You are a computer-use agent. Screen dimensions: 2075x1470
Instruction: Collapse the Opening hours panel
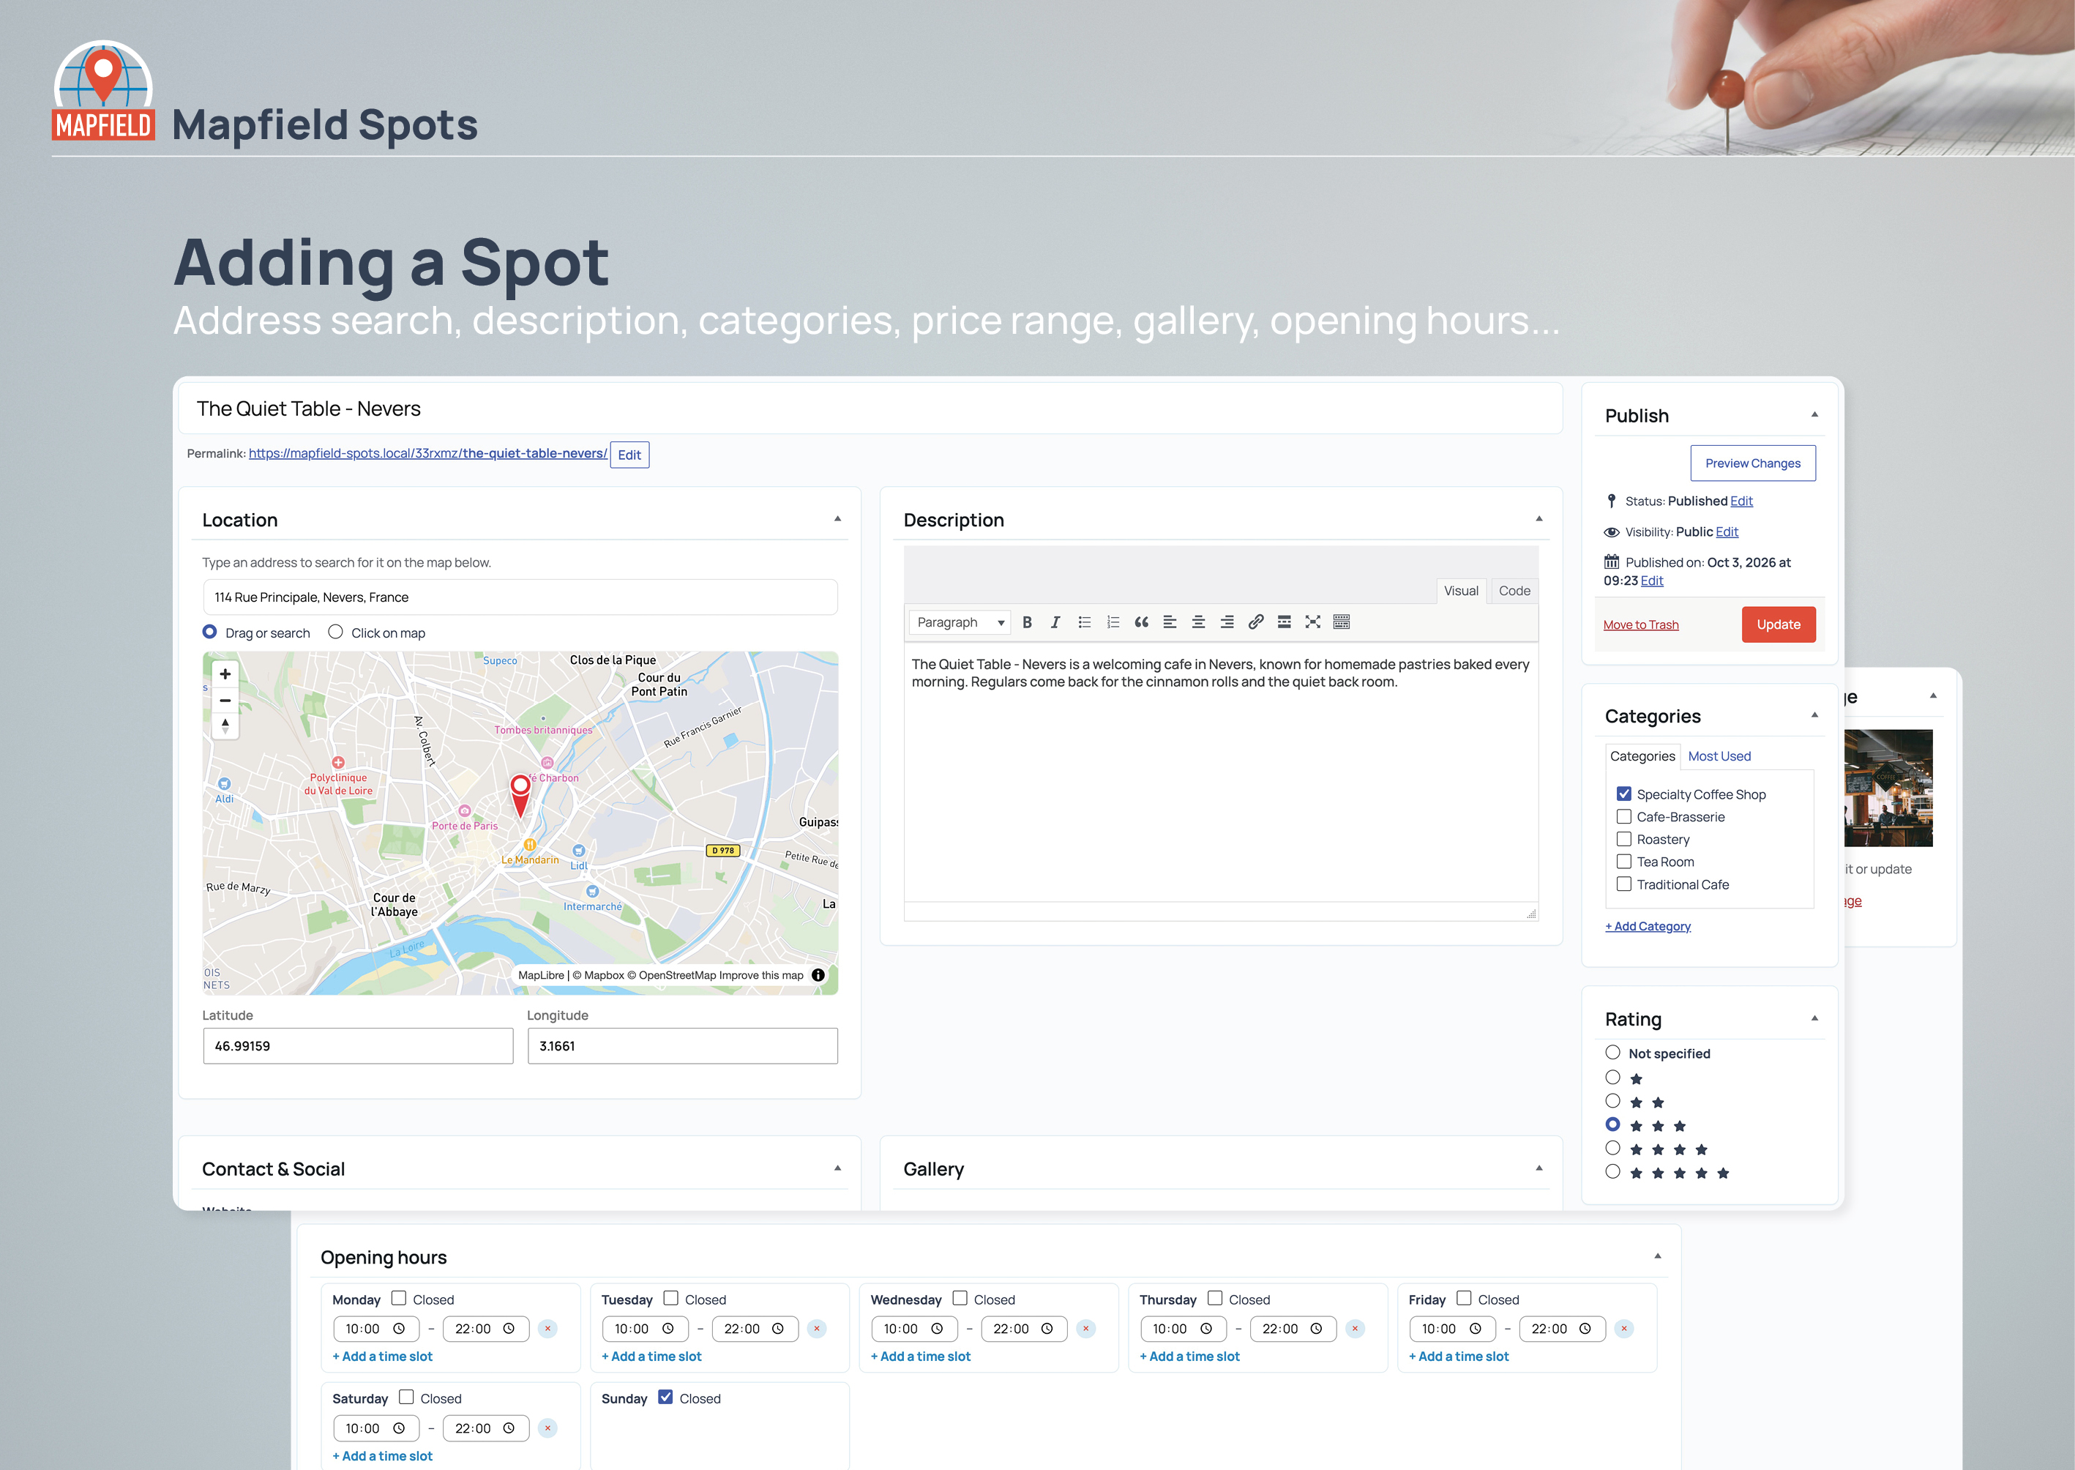pyautogui.click(x=1657, y=1256)
